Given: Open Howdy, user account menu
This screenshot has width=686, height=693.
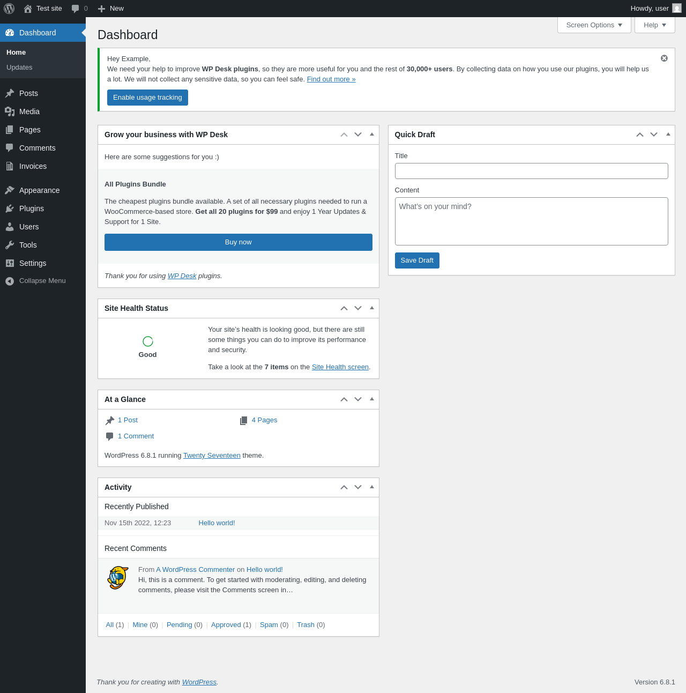Looking at the screenshot, I should 655,9.
